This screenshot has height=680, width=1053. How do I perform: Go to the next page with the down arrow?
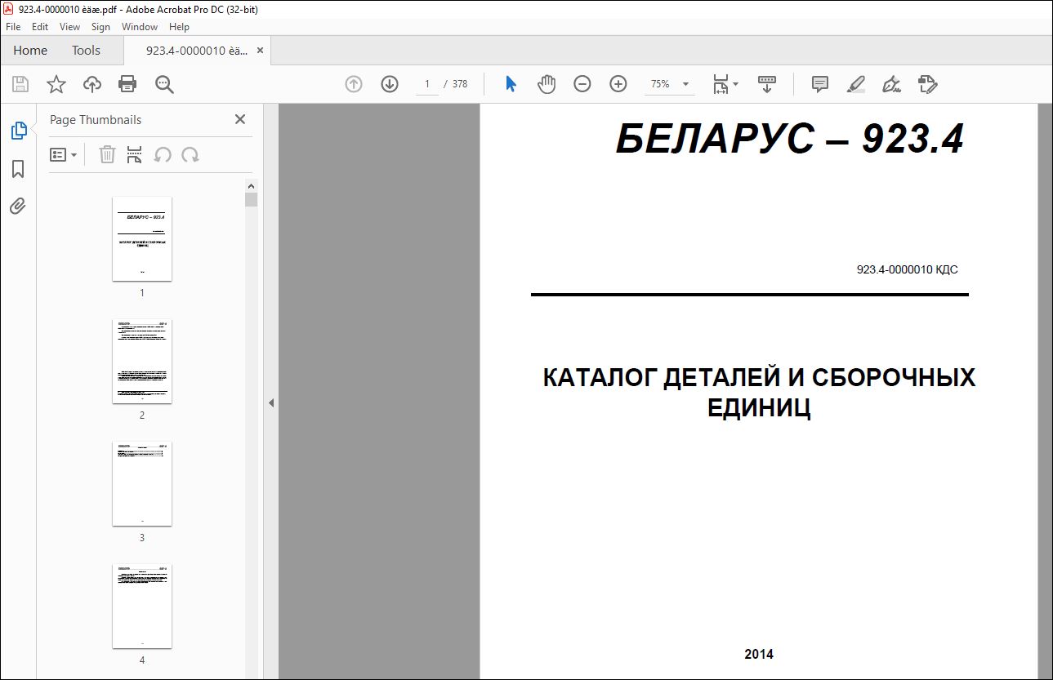point(390,84)
